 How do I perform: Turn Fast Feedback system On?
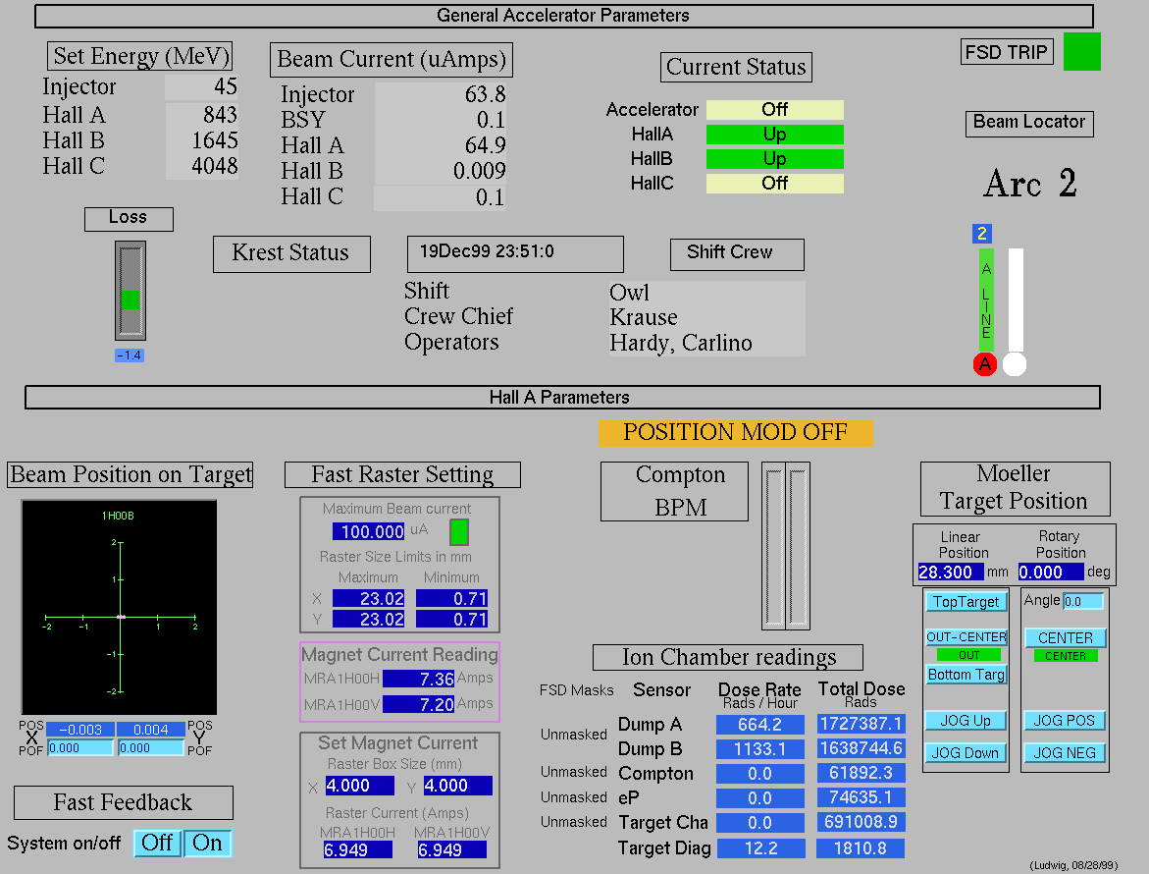(x=207, y=843)
